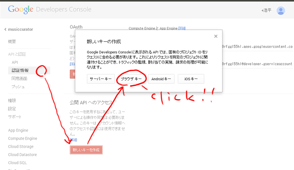Screen dimensions: 294x170
Task: Expand API と認証 section
Action: point(17,54)
